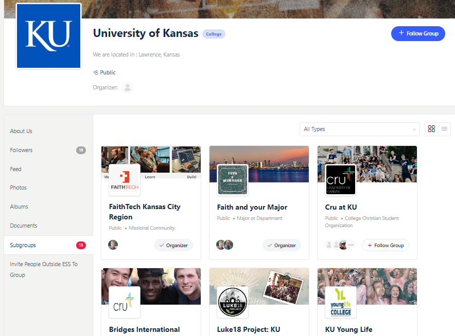Open the Cru University of Kansas logo

click(x=341, y=180)
